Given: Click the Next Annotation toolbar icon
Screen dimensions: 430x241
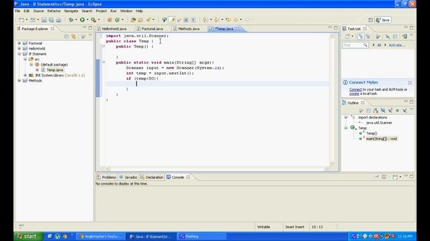Looking at the screenshot, I should click(205, 19).
